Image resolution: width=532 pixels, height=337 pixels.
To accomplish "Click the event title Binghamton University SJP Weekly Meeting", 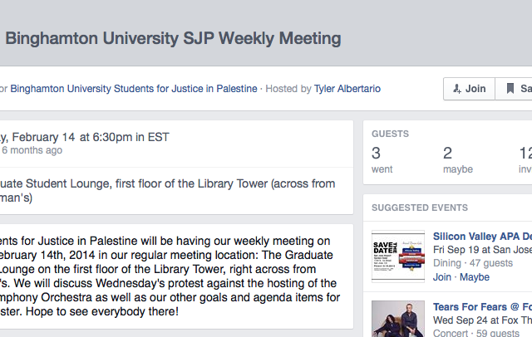I will (x=173, y=39).
